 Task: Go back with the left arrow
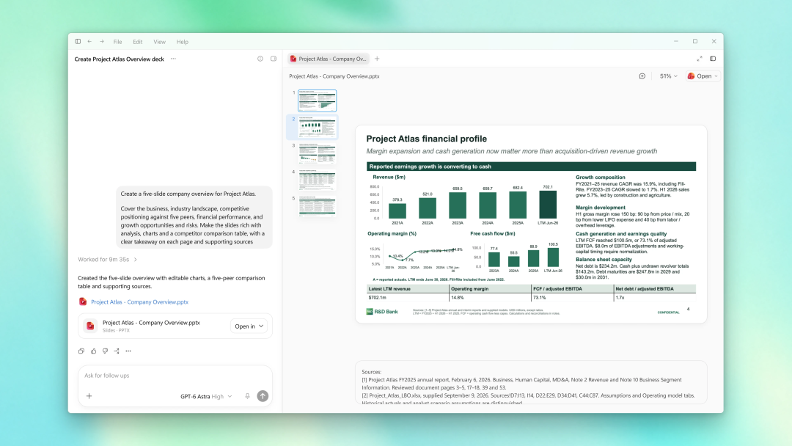click(89, 41)
